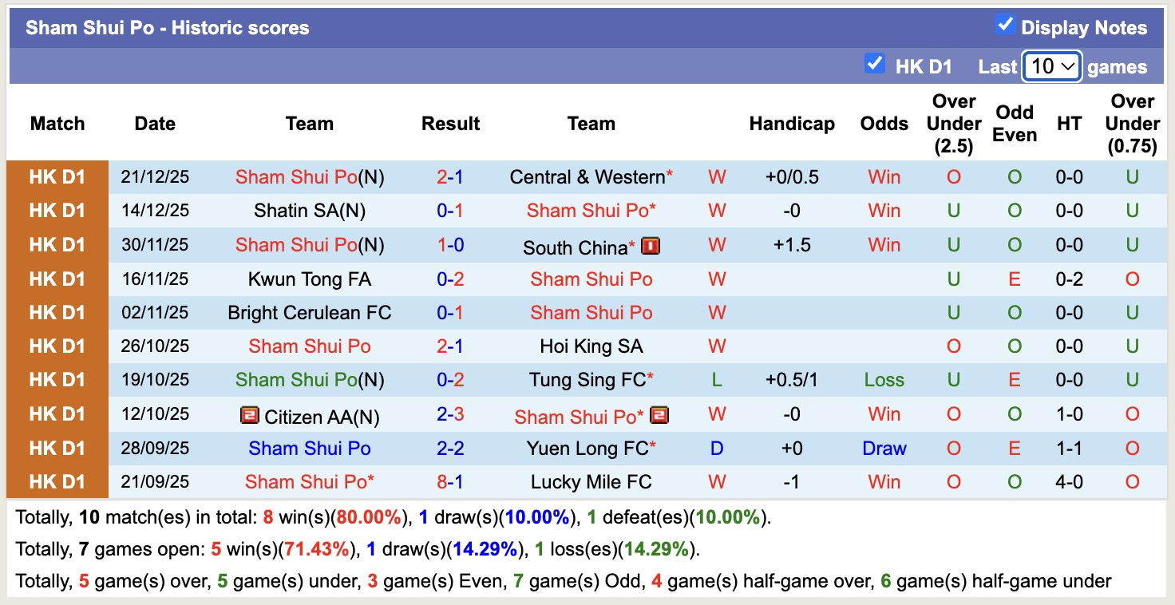Click the red card icon before Citizen AA
Image resolution: width=1175 pixels, height=605 pixels.
pyautogui.click(x=250, y=416)
